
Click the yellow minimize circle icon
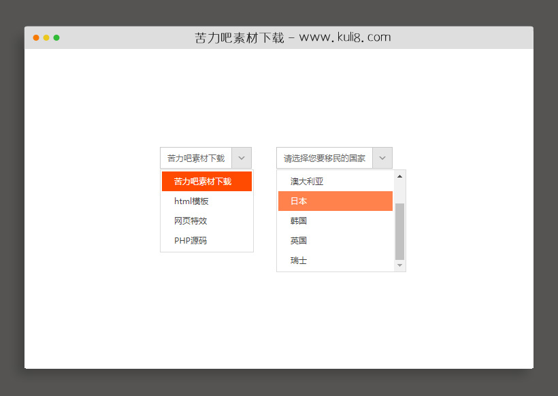tap(46, 38)
